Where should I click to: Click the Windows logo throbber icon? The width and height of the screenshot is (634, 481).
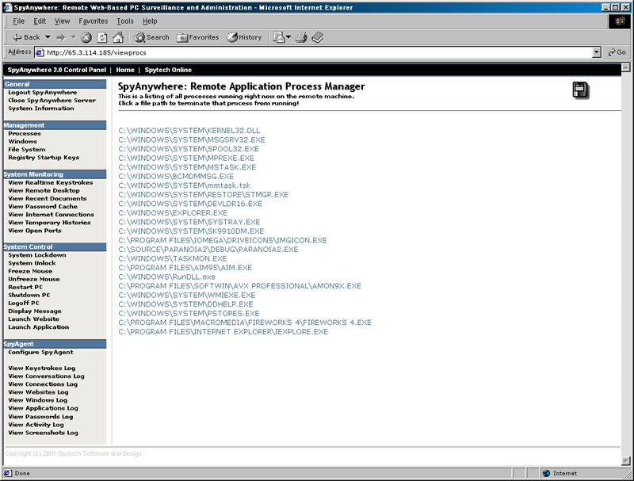(x=620, y=21)
